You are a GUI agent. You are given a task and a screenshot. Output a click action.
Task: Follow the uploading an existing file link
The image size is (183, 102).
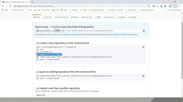(71, 35)
